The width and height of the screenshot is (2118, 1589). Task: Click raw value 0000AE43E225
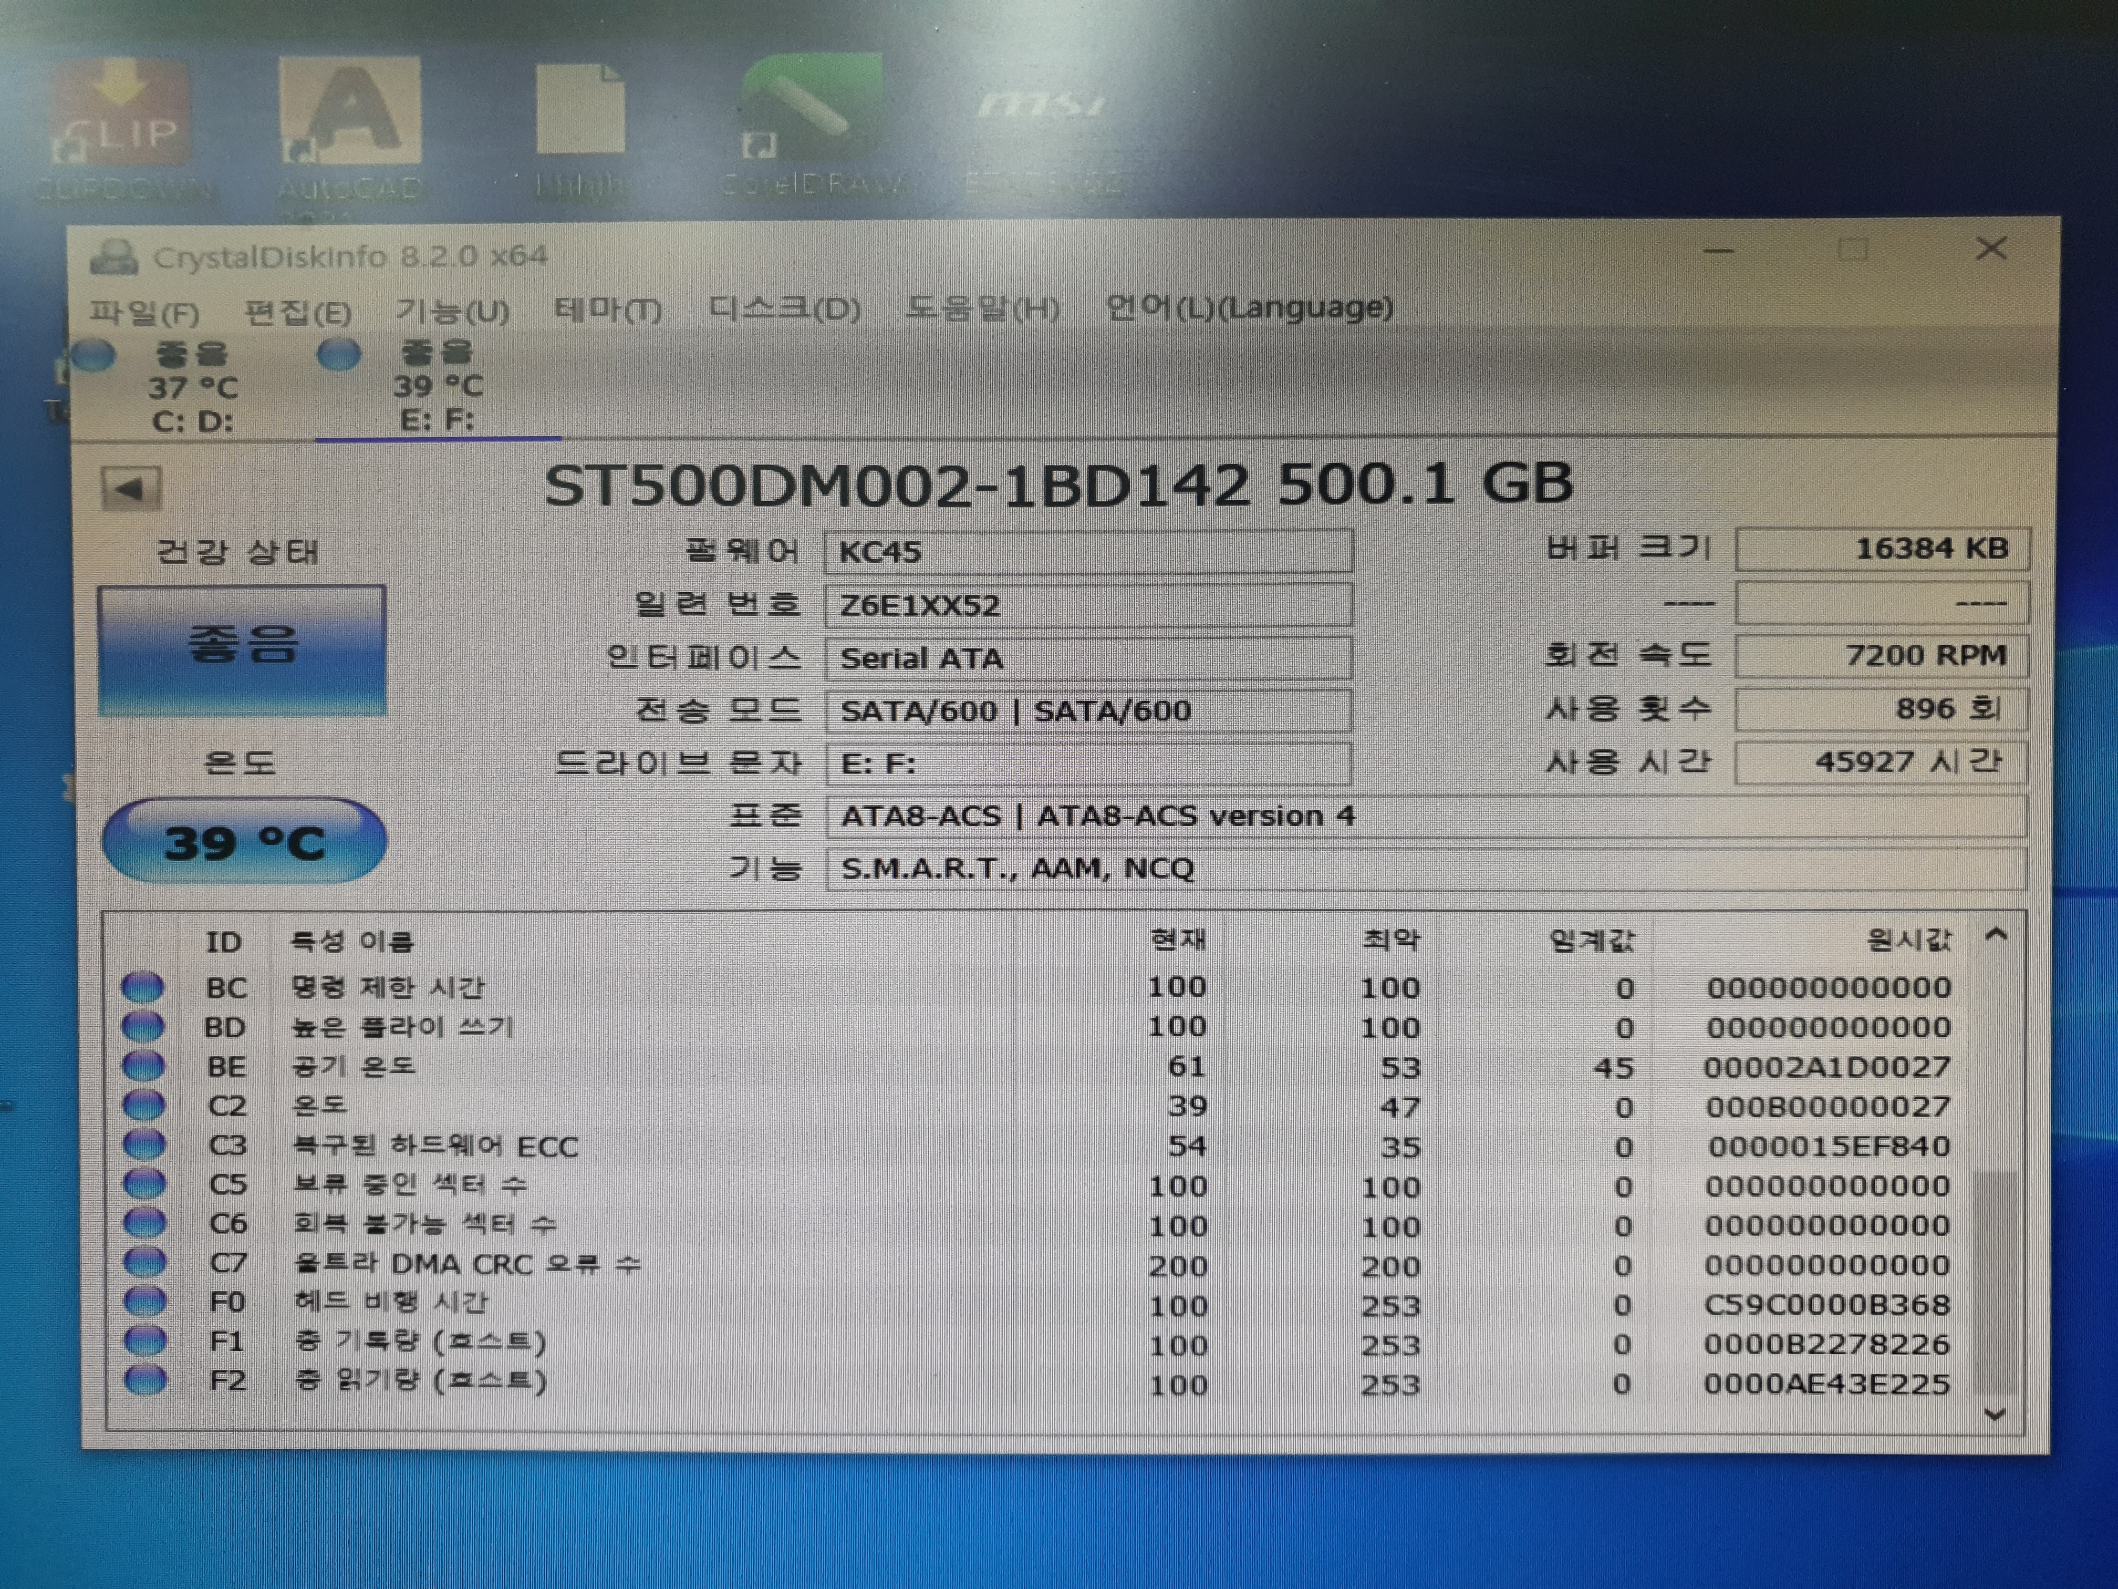1826,1383
